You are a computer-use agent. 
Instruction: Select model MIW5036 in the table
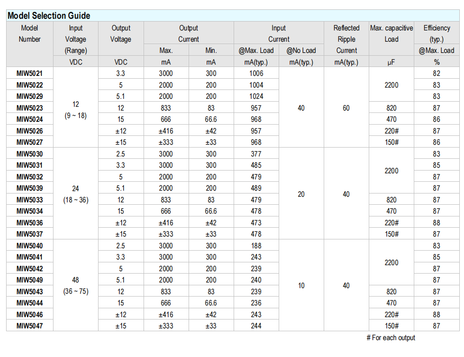coord(30,223)
